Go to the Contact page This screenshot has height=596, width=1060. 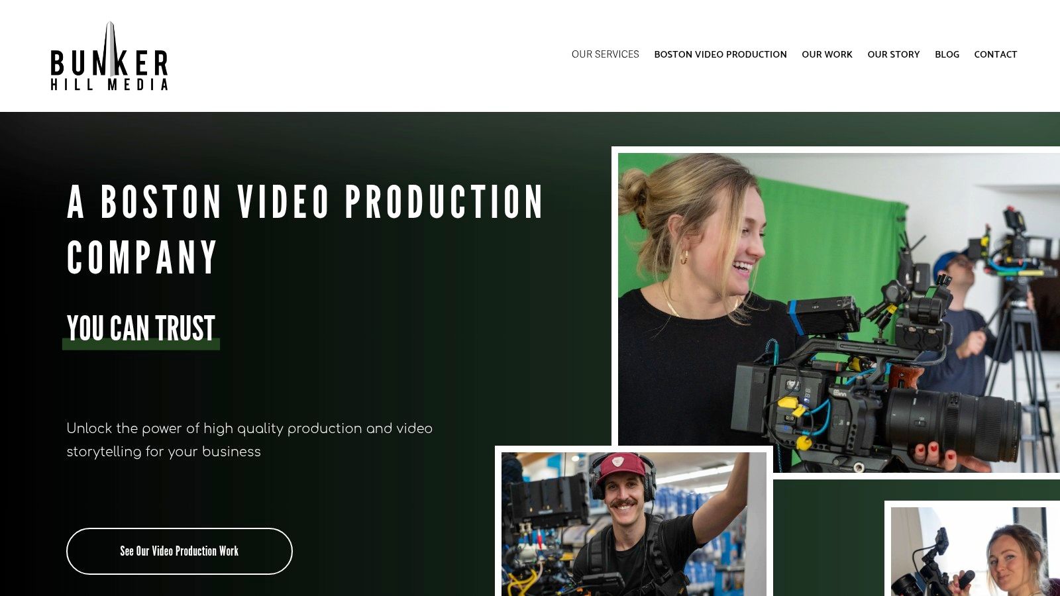click(995, 54)
